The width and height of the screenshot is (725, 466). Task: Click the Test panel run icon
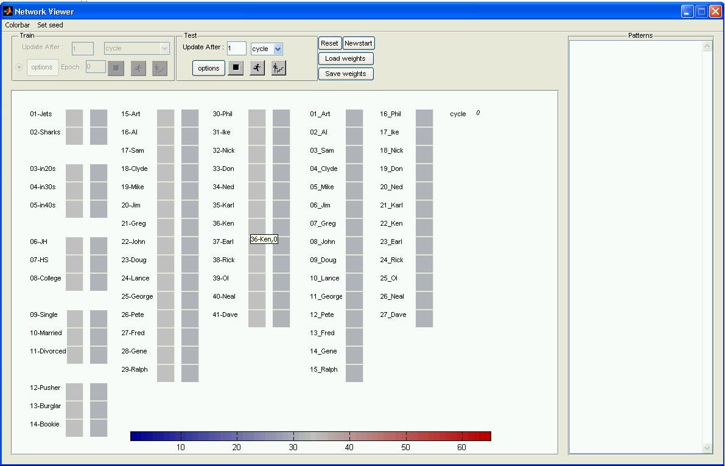(257, 68)
